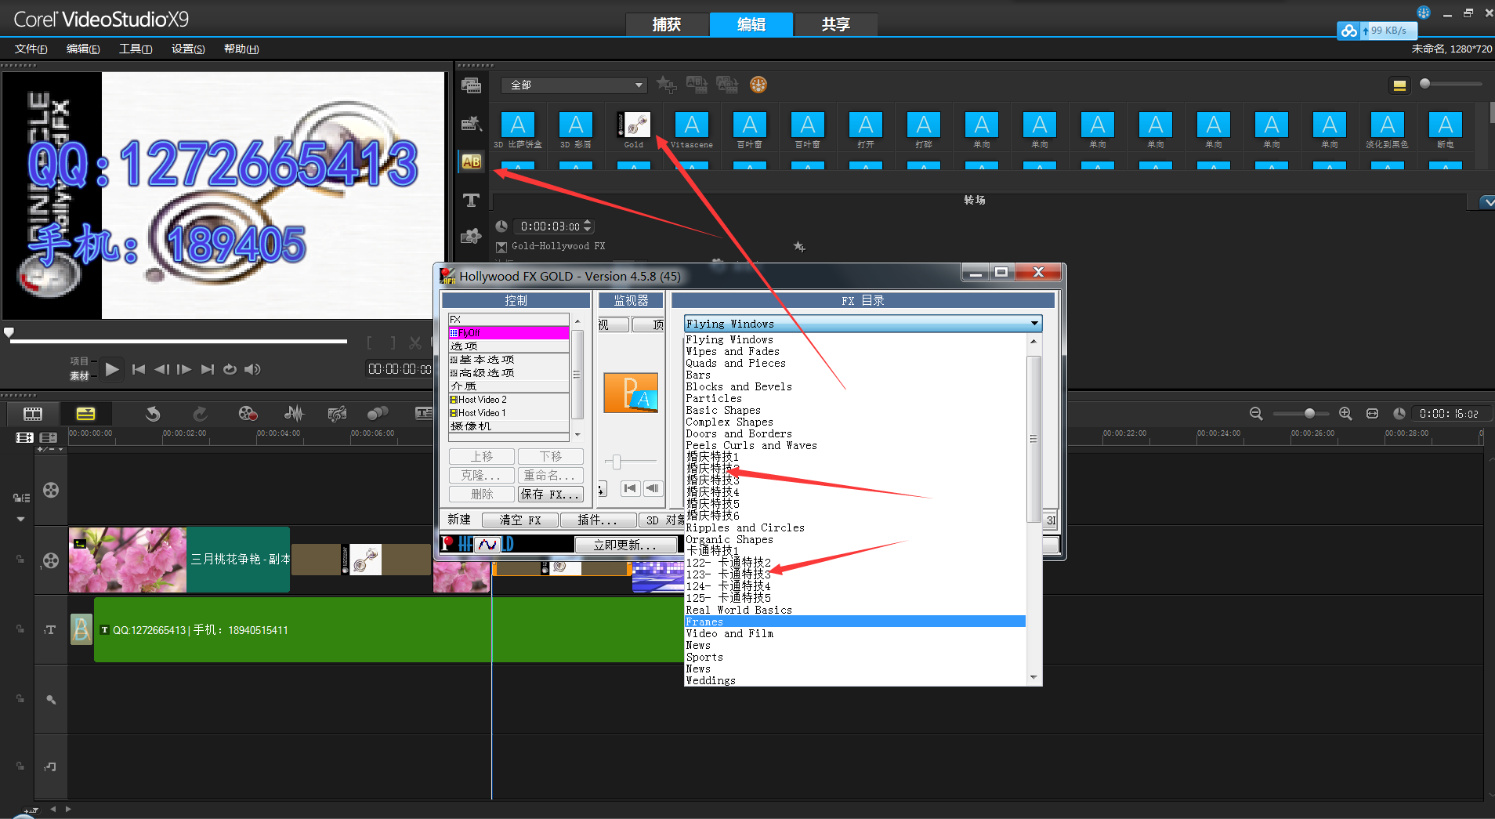Open Auto Music tool

coord(338,414)
